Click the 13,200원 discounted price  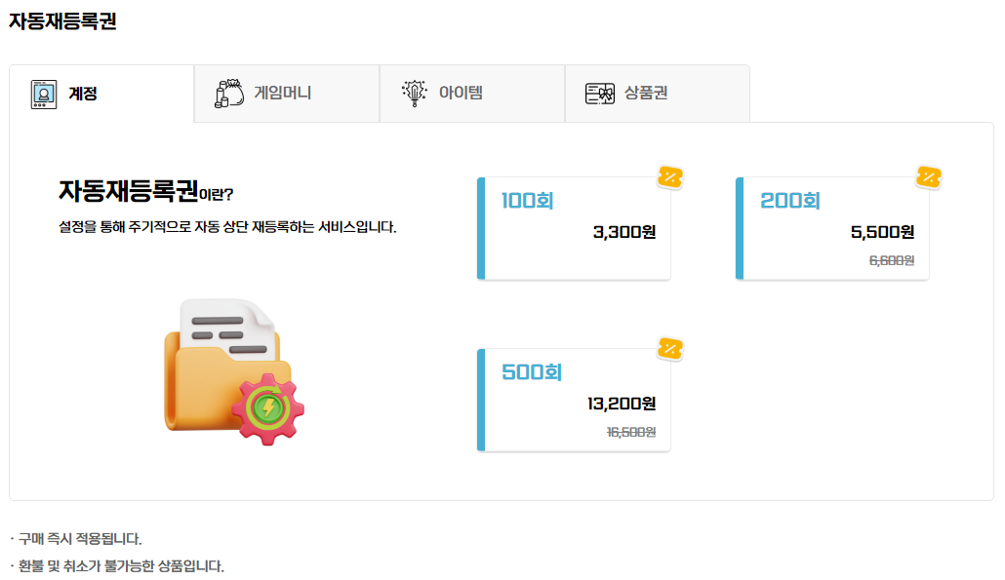click(x=622, y=404)
